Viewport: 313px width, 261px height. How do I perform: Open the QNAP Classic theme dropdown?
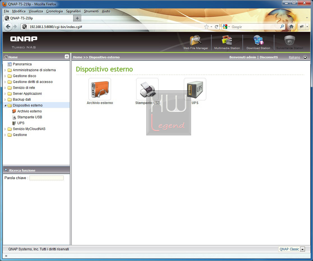pos(303,249)
